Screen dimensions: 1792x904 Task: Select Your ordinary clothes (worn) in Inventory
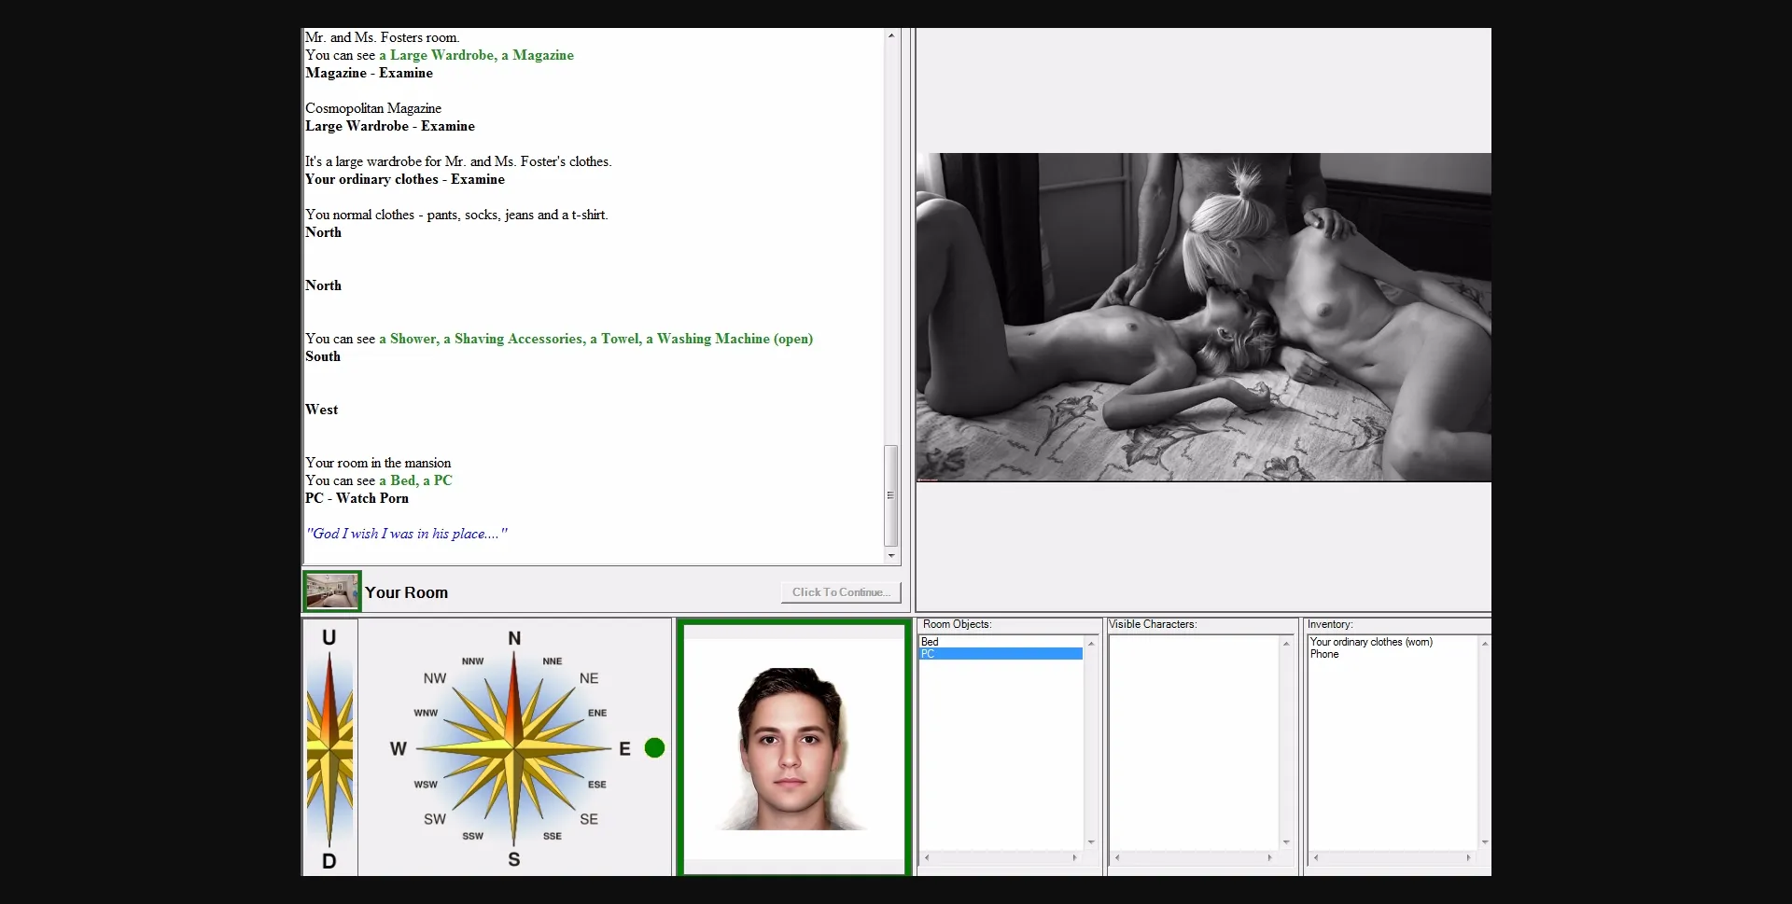point(1370,642)
